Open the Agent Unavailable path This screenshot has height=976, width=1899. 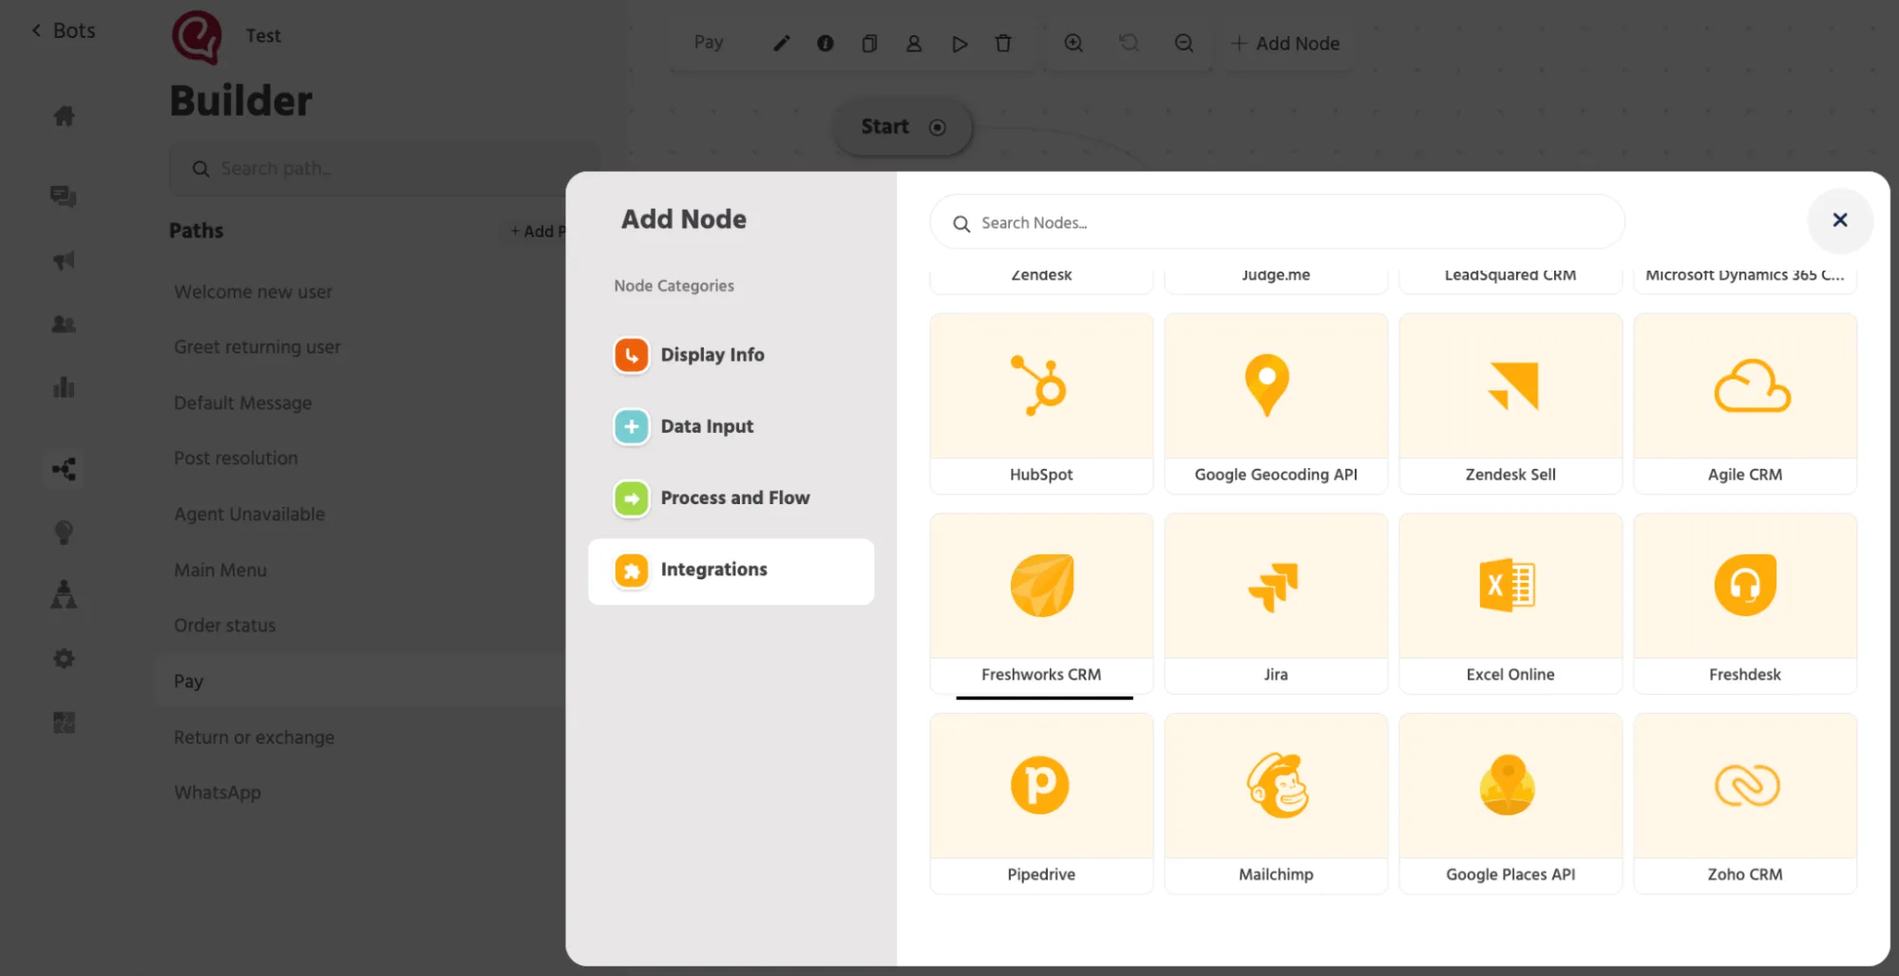(x=249, y=515)
